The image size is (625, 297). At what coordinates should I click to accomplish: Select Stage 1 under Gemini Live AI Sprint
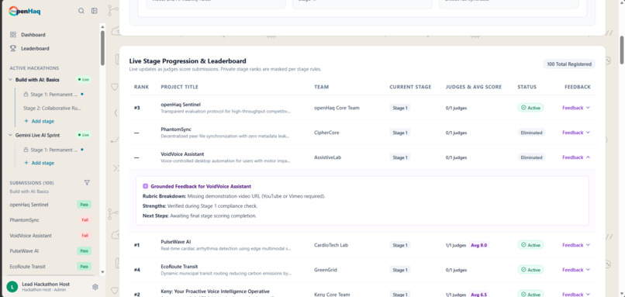54,150
